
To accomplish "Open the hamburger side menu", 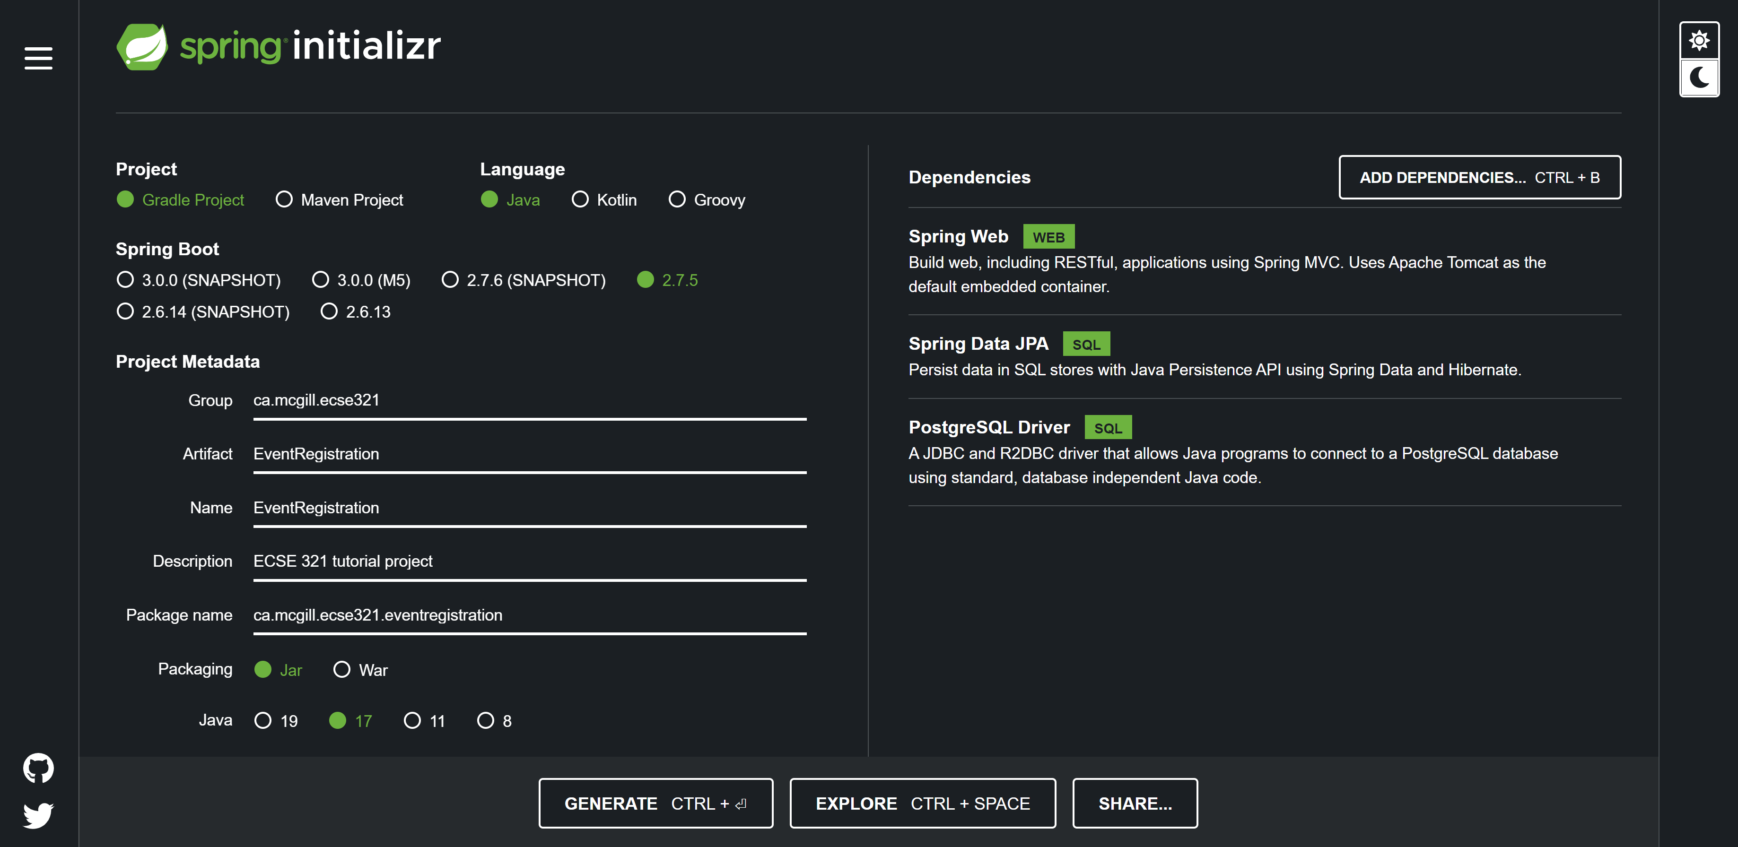I will pyautogui.click(x=38, y=58).
